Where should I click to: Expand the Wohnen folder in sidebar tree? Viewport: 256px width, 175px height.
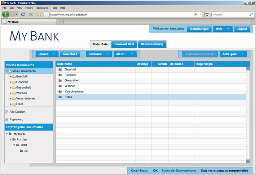11,93
